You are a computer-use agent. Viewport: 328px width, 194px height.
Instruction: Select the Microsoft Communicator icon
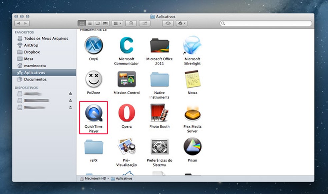(126, 45)
